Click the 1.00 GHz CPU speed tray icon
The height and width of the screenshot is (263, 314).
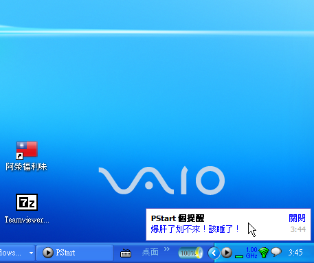[251, 253]
